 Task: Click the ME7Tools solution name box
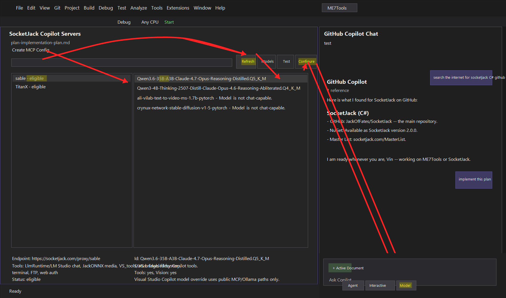(x=339, y=8)
